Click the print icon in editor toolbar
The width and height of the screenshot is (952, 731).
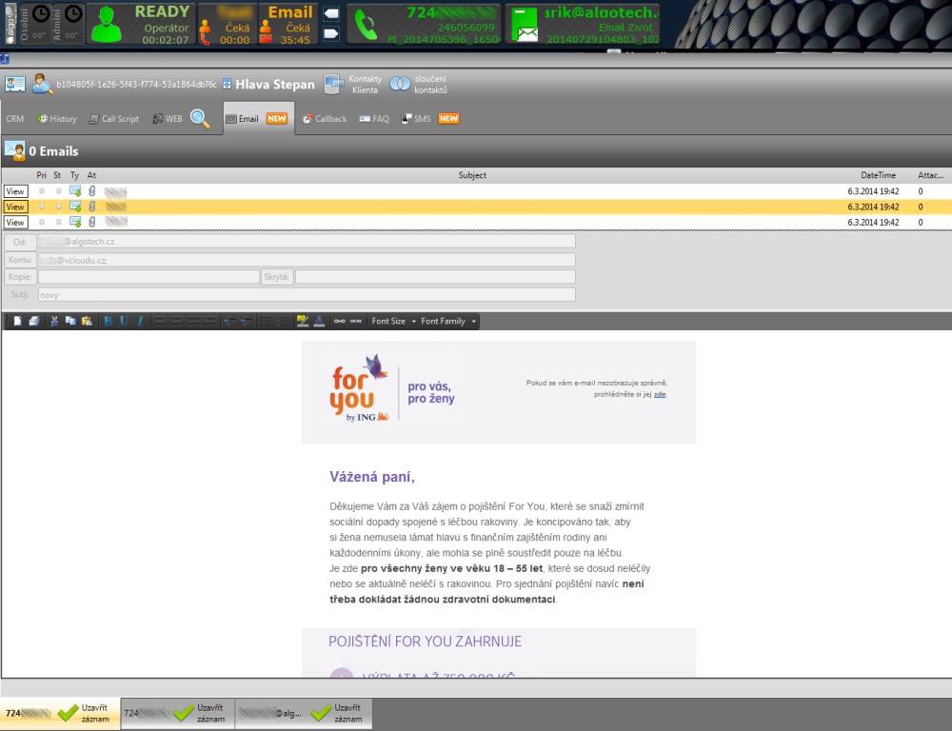[x=34, y=321]
